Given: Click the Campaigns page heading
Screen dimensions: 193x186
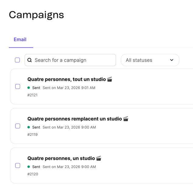Looking at the screenshot, I should point(37,15).
